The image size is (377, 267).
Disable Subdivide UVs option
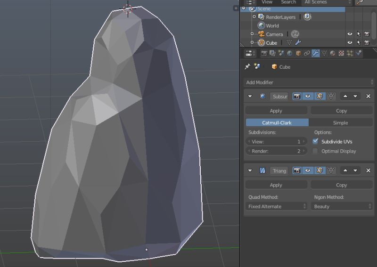click(x=315, y=141)
